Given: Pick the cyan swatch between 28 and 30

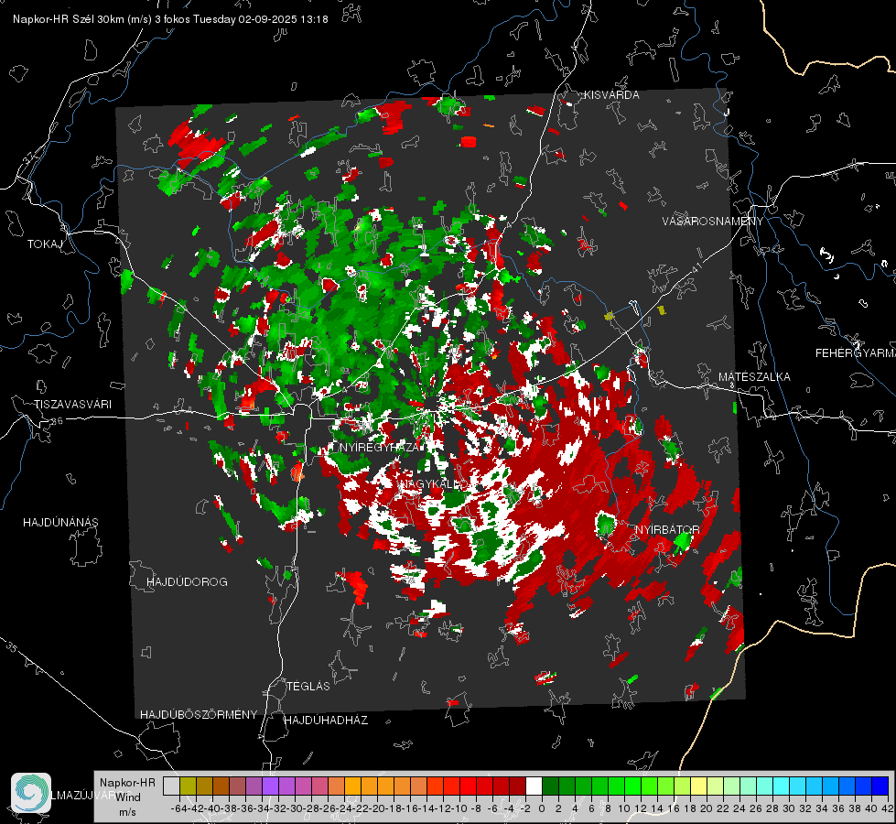Looking at the screenshot, I should [782, 786].
